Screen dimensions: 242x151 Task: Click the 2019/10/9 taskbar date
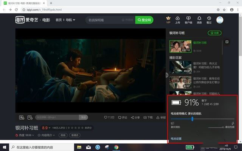pos(225,149)
